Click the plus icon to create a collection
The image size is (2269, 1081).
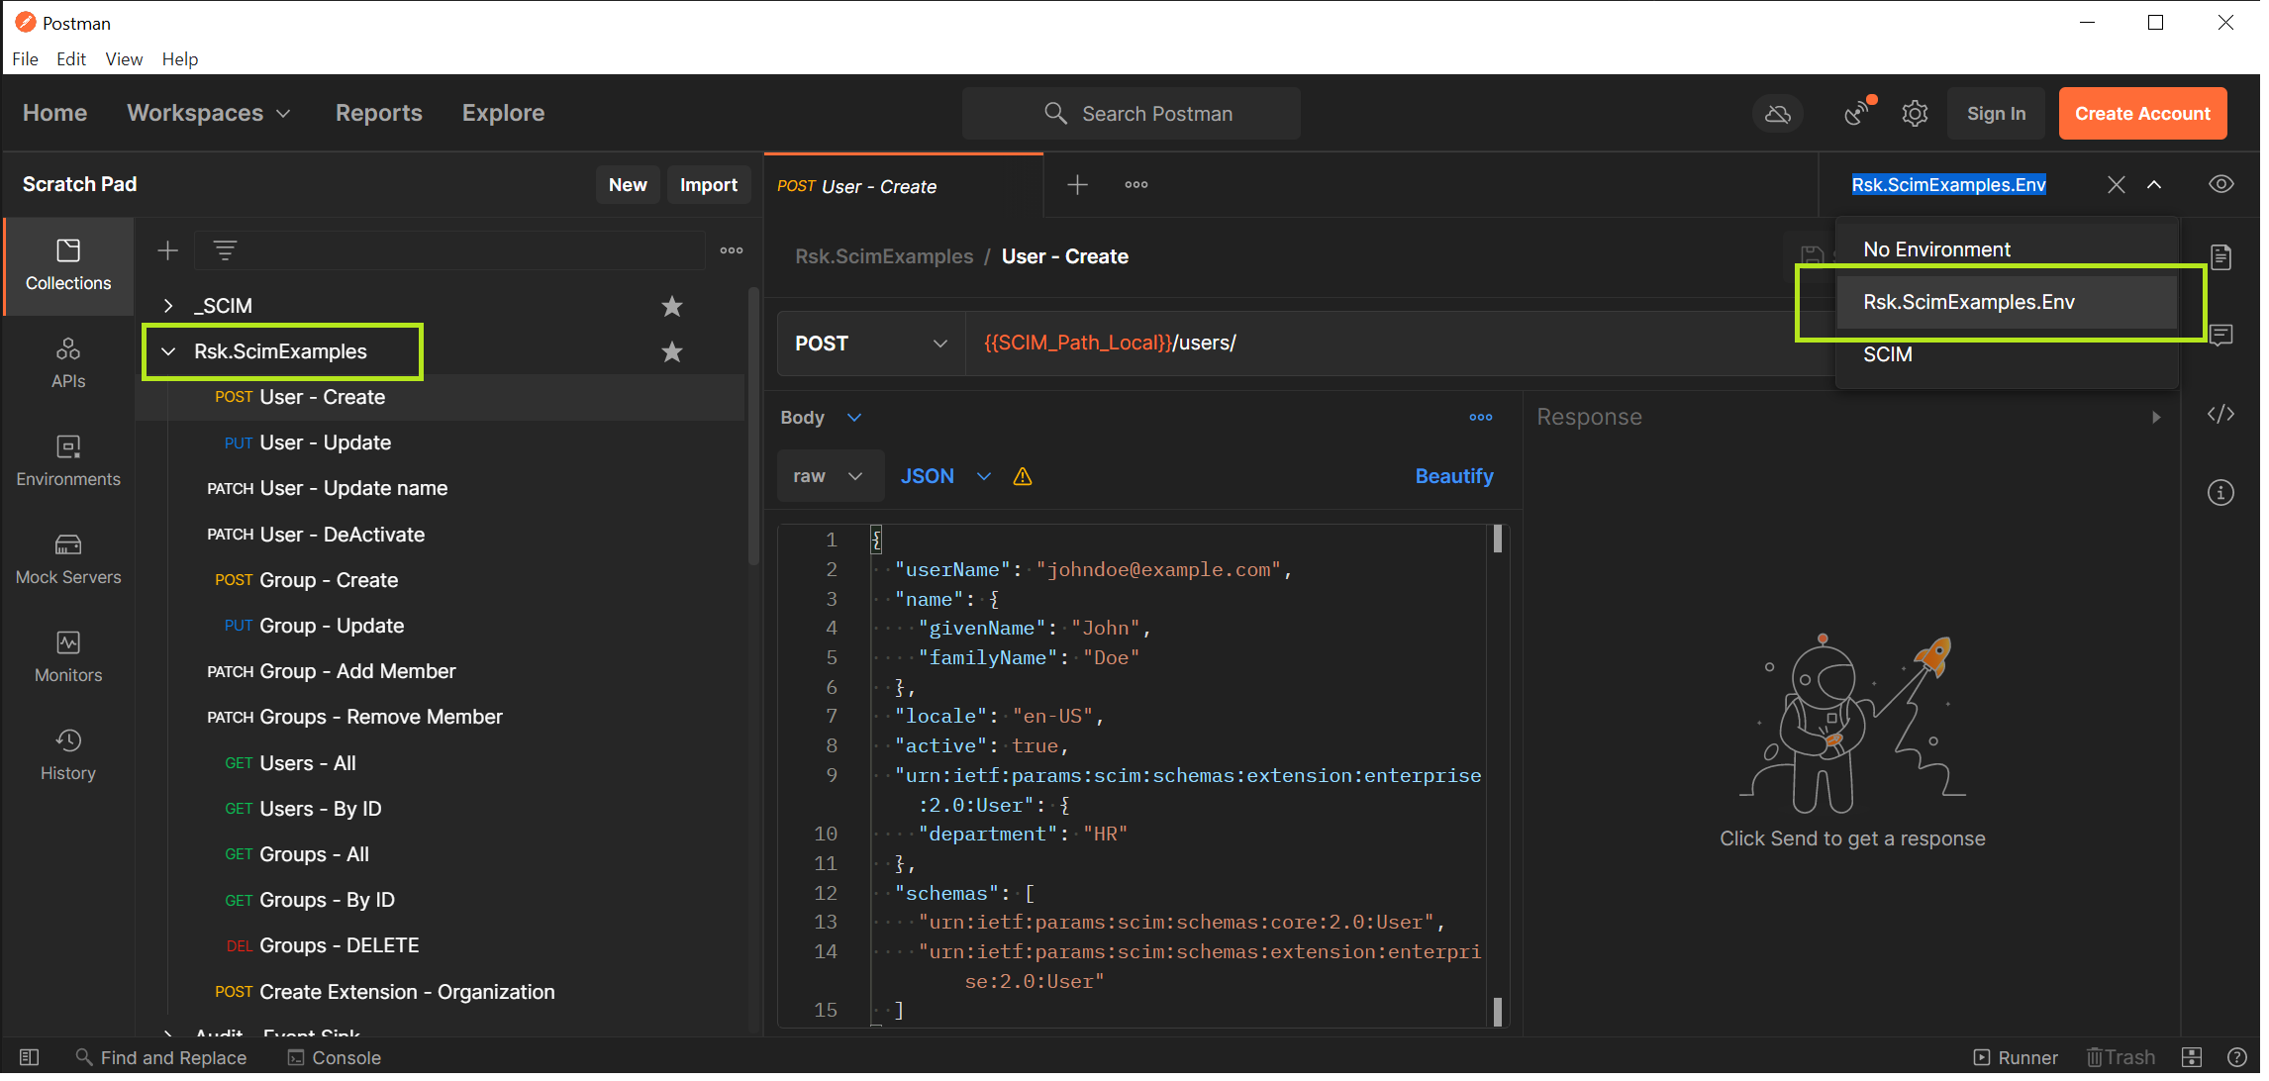168,251
